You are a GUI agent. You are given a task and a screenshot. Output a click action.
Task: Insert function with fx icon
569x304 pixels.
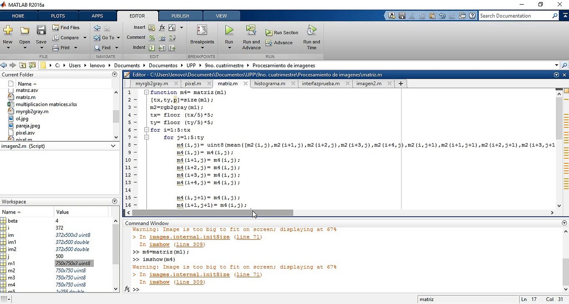pos(162,27)
